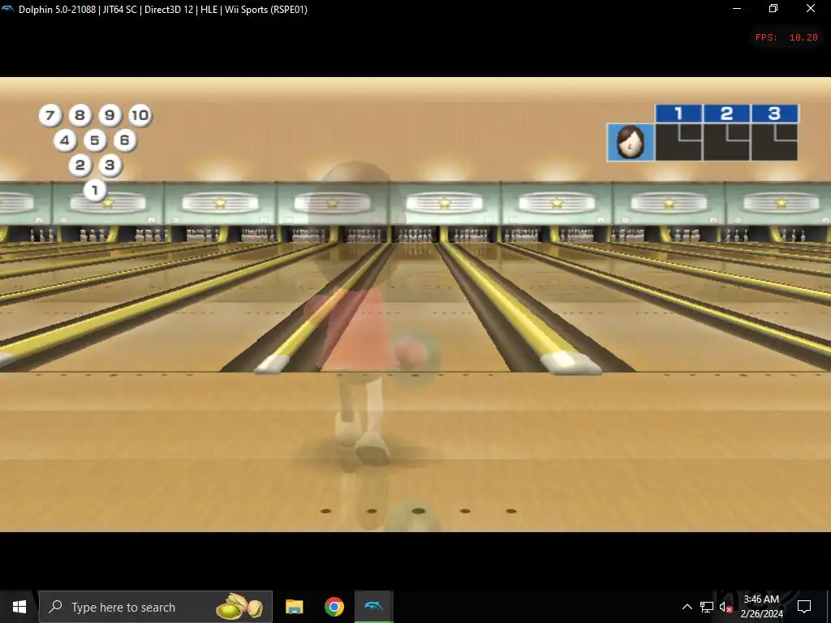
Task: Open the notifications action center
Action: tap(804, 607)
